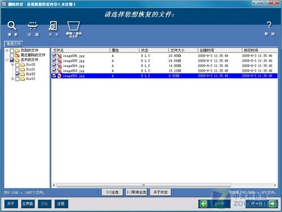The image size is (282, 212).
Task: Uncheck the image002.jpg checkbox
Action: click(x=54, y=76)
